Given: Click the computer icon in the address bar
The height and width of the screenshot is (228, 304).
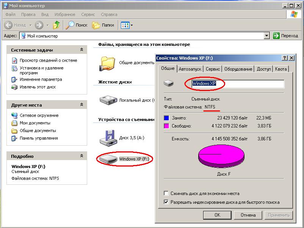Looking at the screenshot, I should pos(23,36).
